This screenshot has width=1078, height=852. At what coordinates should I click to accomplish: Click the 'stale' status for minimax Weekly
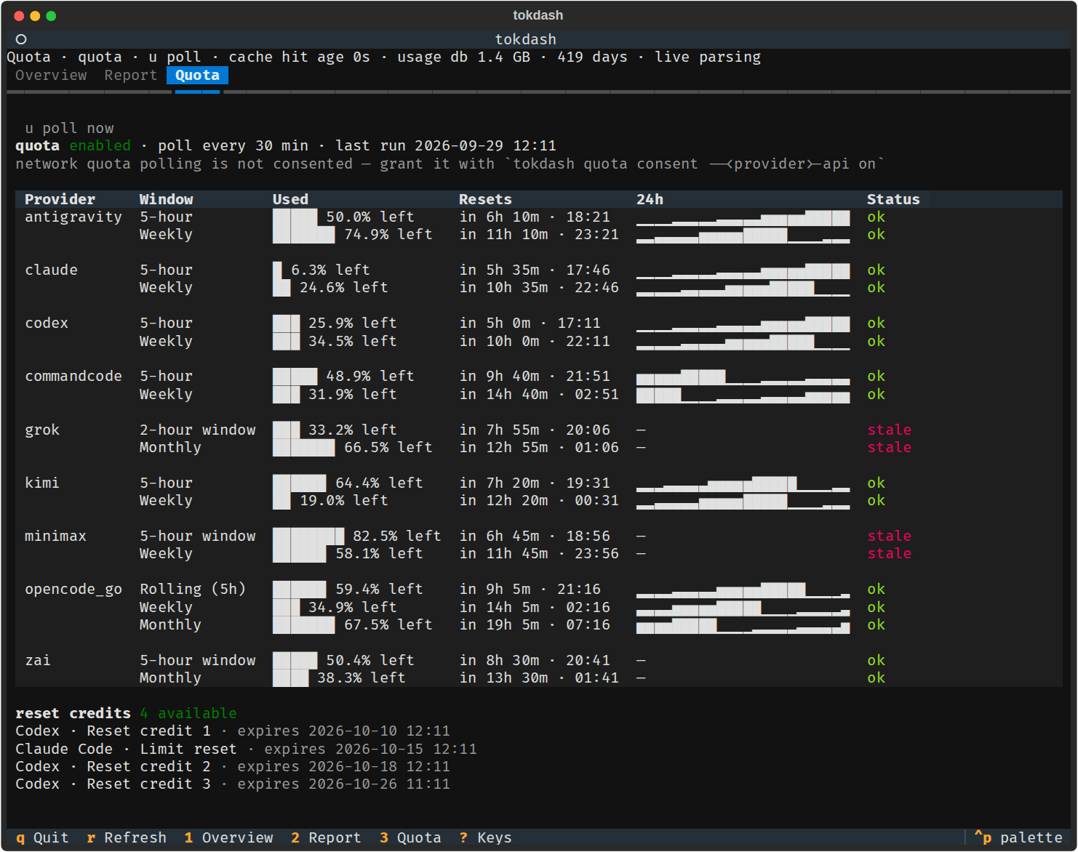pyautogui.click(x=889, y=553)
